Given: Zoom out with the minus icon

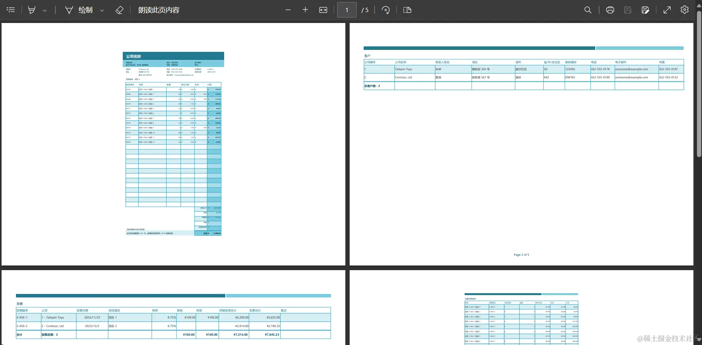Looking at the screenshot, I should pyautogui.click(x=288, y=10).
